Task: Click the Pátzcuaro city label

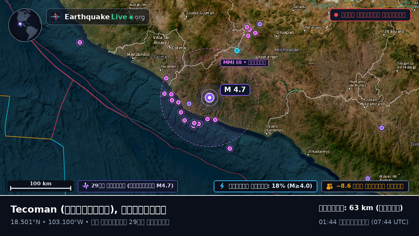Action: [x=314, y=27]
